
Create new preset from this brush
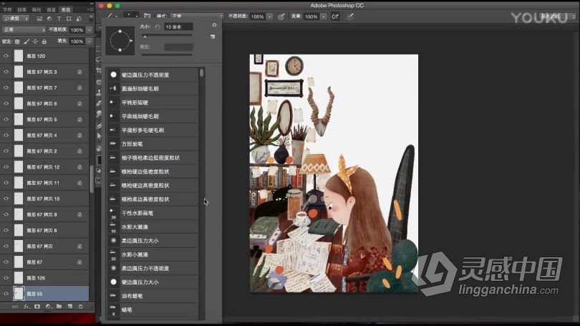pos(213,37)
